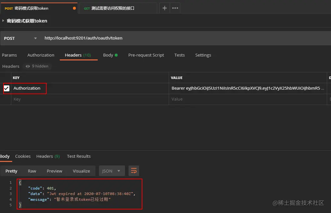The height and width of the screenshot is (213, 331).
Task: Open the request Body tab
Action: point(110,55)
